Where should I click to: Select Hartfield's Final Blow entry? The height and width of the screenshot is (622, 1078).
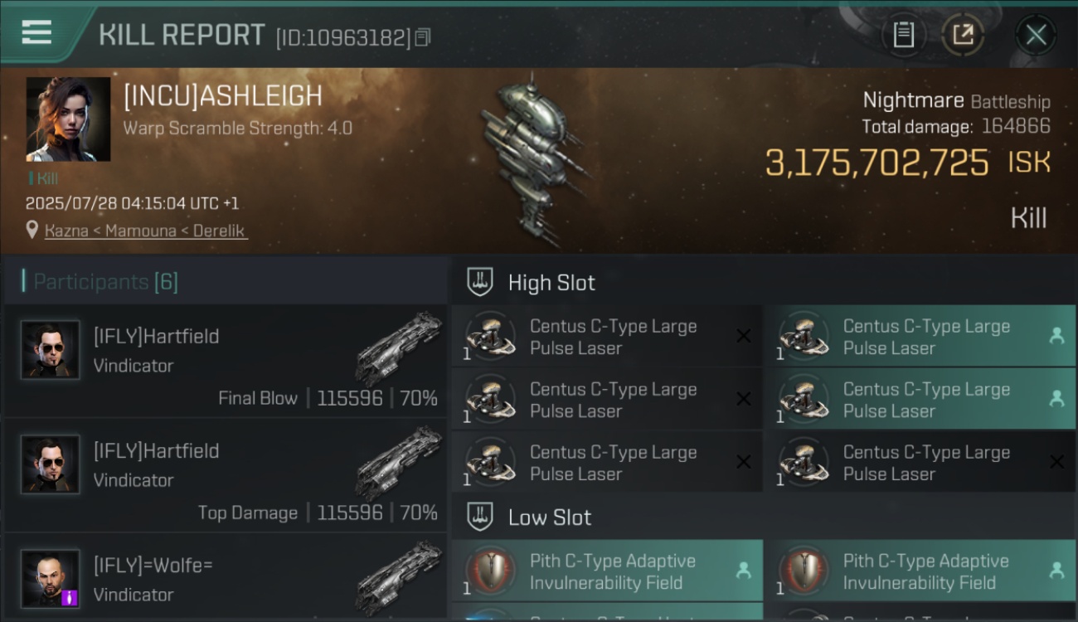click(x=226, y=362)
